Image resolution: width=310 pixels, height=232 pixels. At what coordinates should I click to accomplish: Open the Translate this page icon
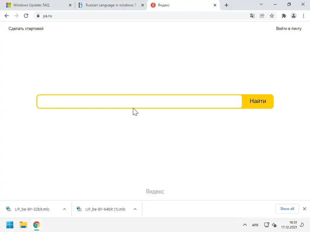coord(252,16)
